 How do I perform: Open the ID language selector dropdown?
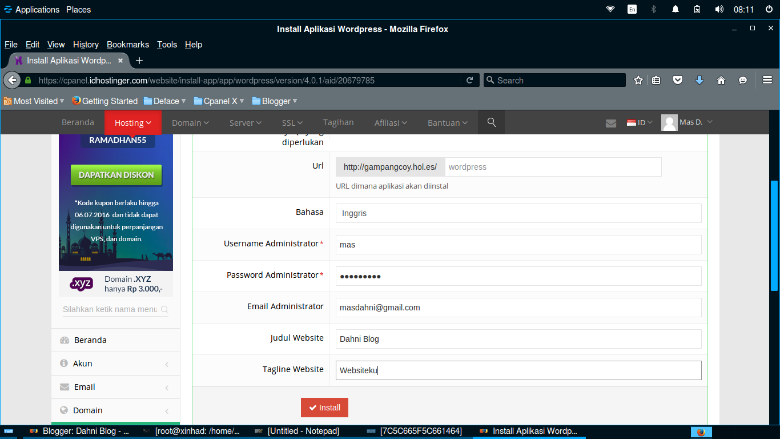click(640, 122)
